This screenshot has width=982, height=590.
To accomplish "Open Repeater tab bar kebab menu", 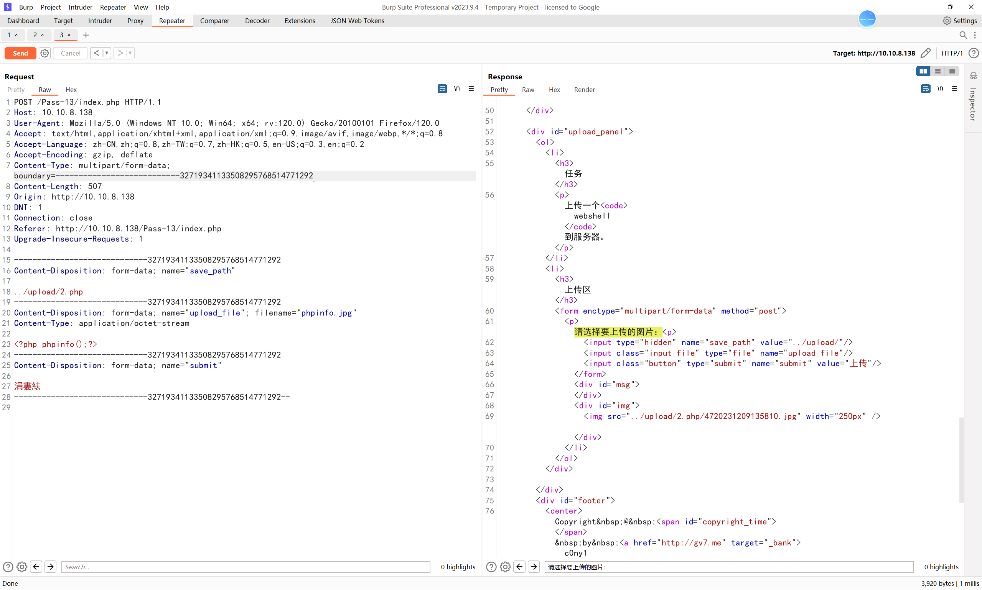I will pyautogui.click(x=975, y=35).
